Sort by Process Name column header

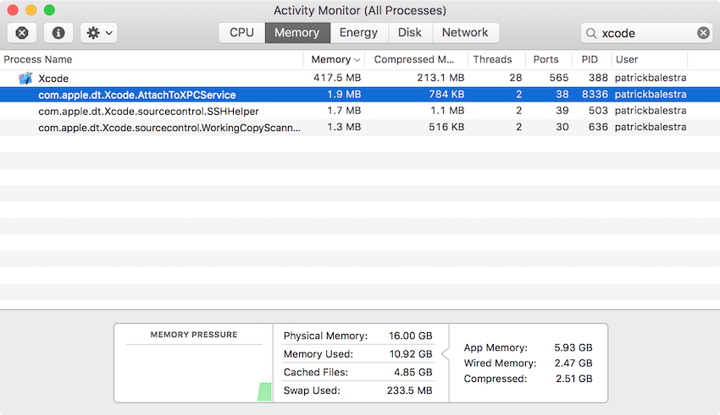pyautogui.click(x=152, y=59)
